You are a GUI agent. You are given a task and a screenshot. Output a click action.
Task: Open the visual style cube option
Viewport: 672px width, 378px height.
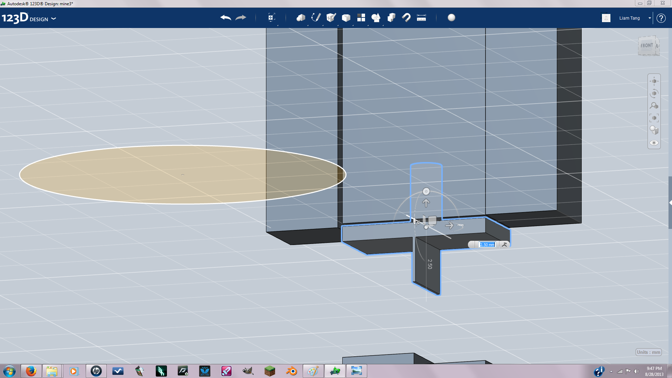coord(654,130)
